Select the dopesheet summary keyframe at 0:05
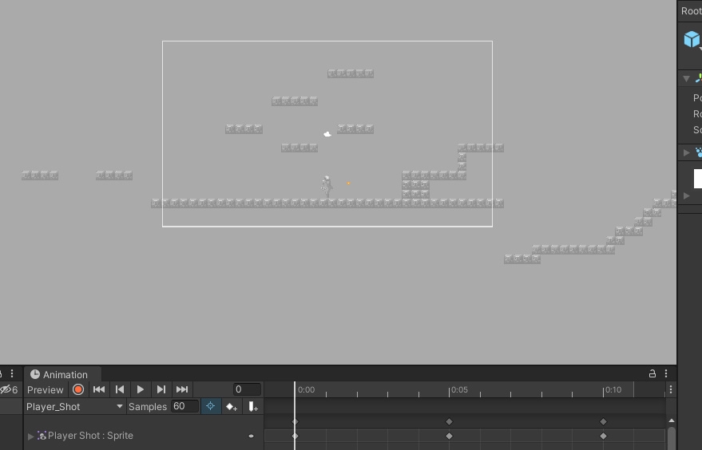 449,422
